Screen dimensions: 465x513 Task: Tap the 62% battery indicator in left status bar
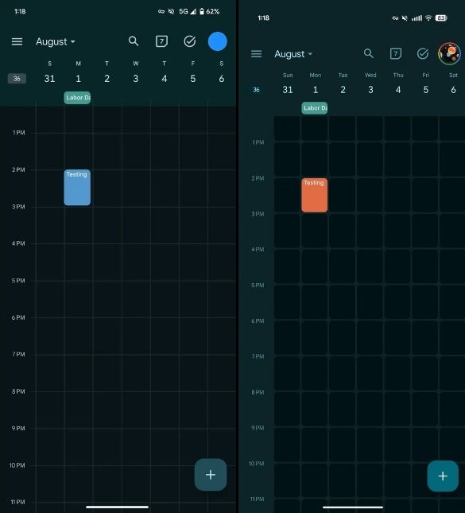pos(210,11)
